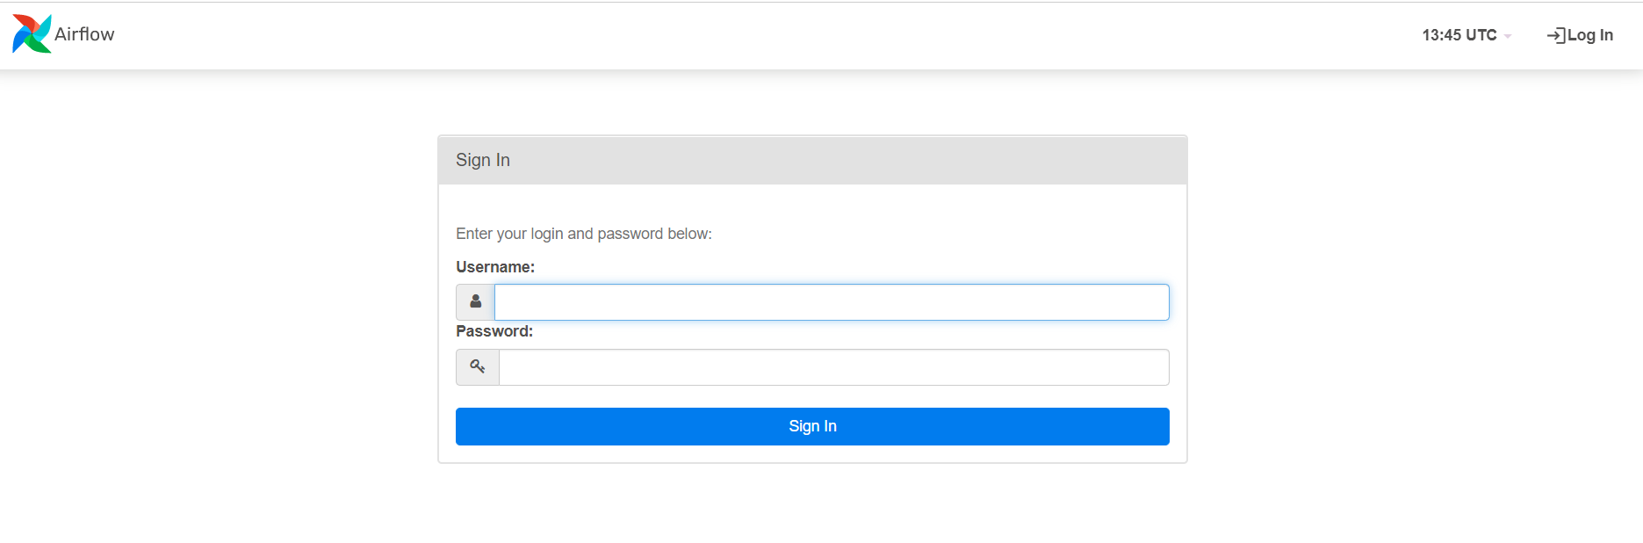This screenshot has width=1643, height=543.
Task: Click the blank page area left of sign-in panel
Action: pyautogui.click(x=220, y=299)
